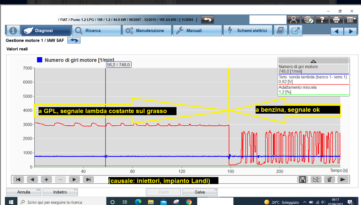The height and width of the screenshot is (205, 361).
Task: Open help via question mark icon
Action: coord(322,20)
